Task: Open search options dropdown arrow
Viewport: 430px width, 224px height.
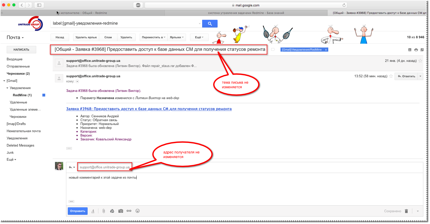Action: (200, 24)
